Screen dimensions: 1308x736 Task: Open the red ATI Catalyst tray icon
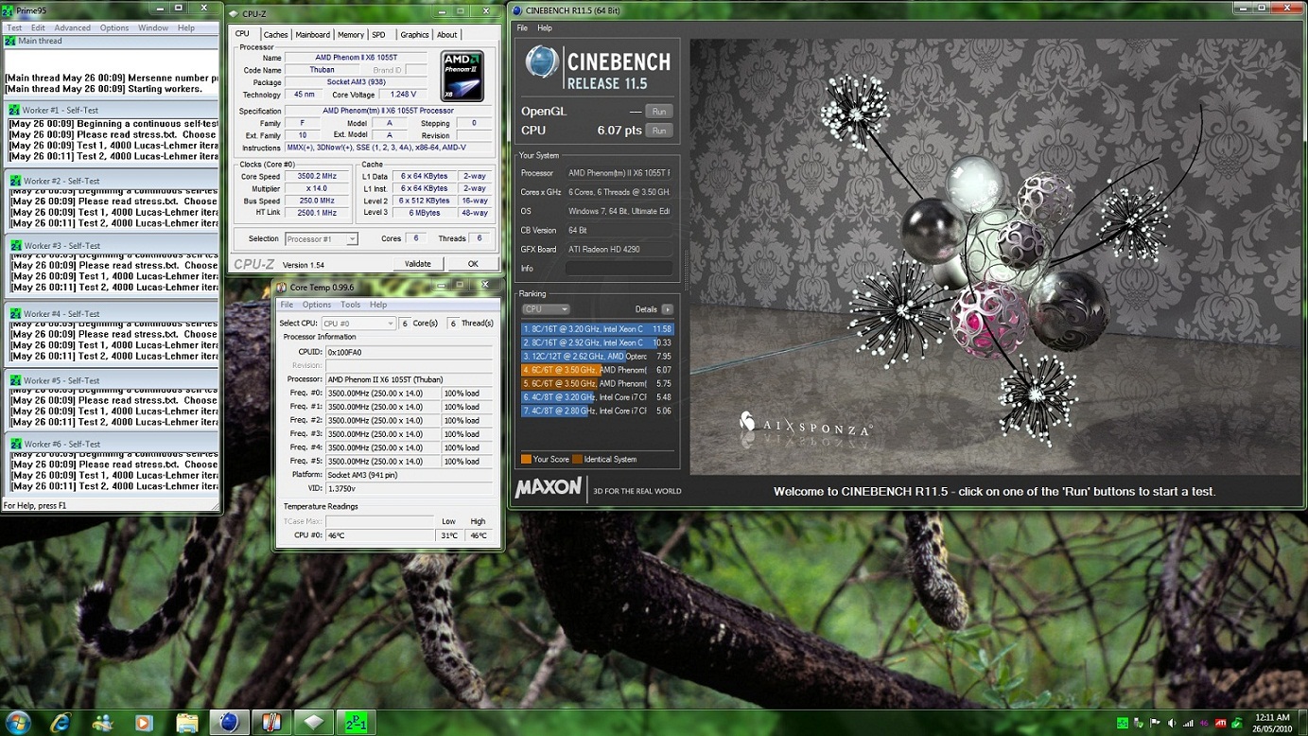click(1221, 724)
